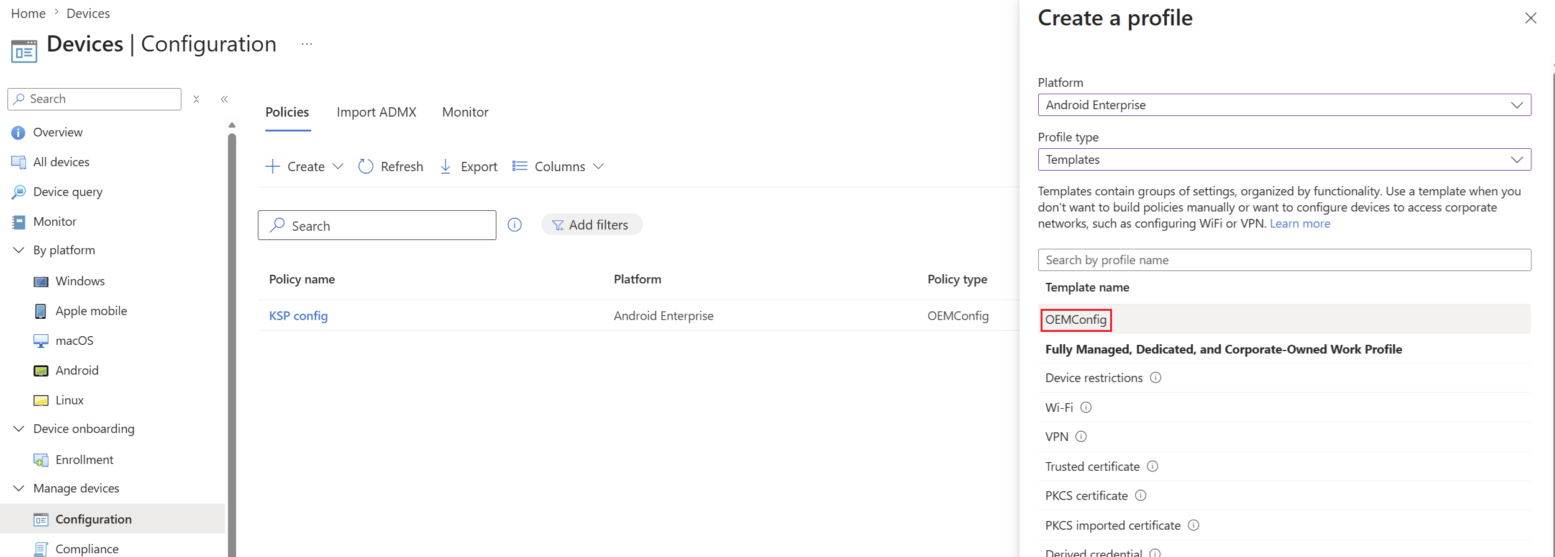The width and height of the screenshot is (1555, 557).
Task: Click the Android platform icon
Action: click(41, 371)
